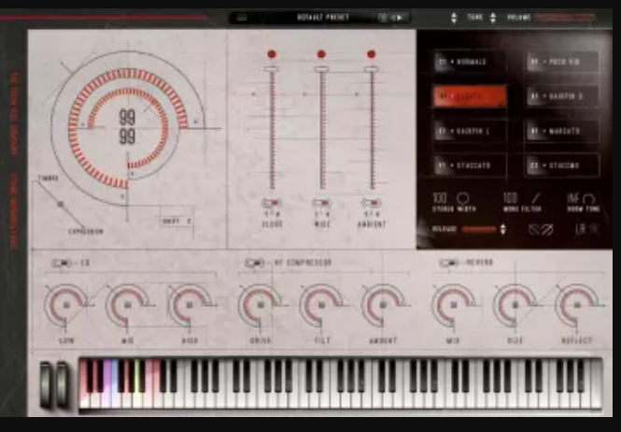
Task: Click the Mono Filter 100 value
Action: coord(511,198)
